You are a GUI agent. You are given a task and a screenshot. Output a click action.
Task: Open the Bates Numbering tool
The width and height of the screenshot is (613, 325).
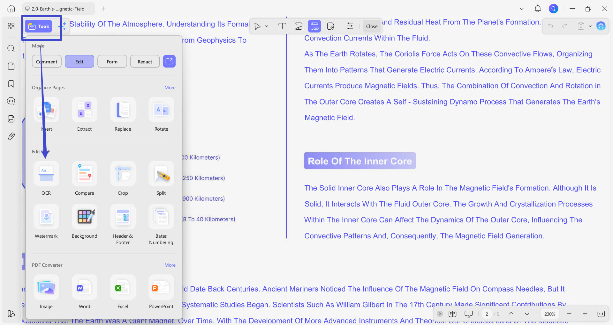tap(161, 225)
